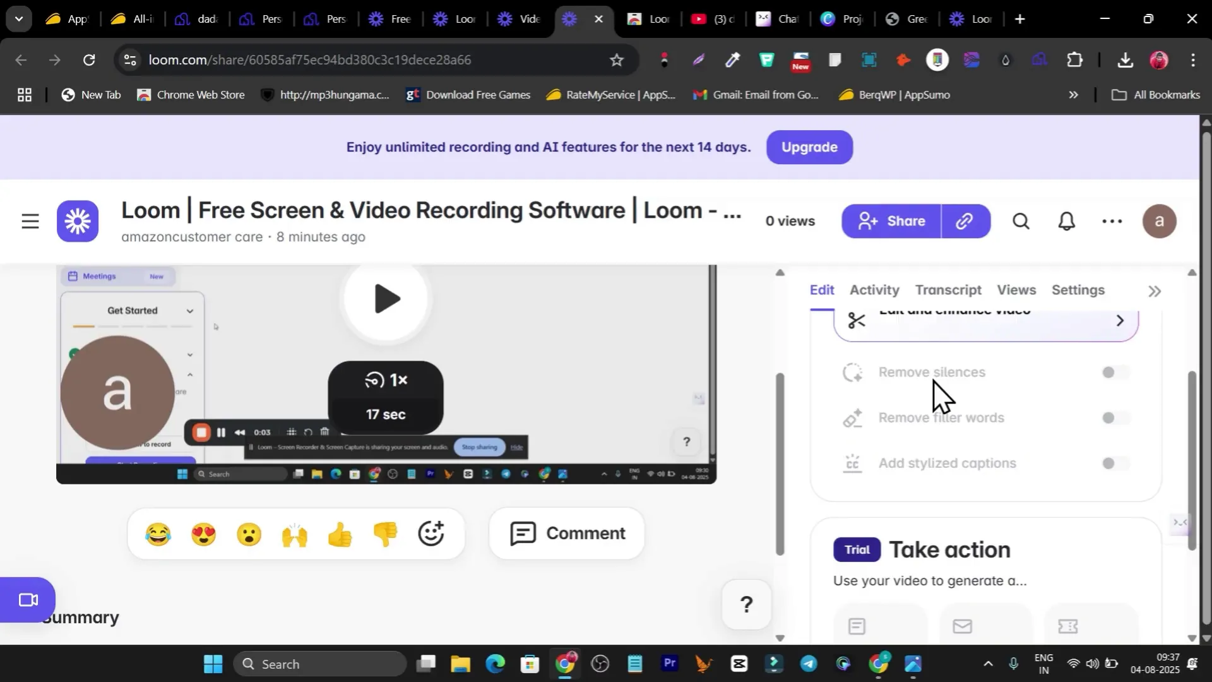Screen dimensions: 1212x682
Task: Expand the Edit and enhance video chevron
Action: [x=1119, y=321]
